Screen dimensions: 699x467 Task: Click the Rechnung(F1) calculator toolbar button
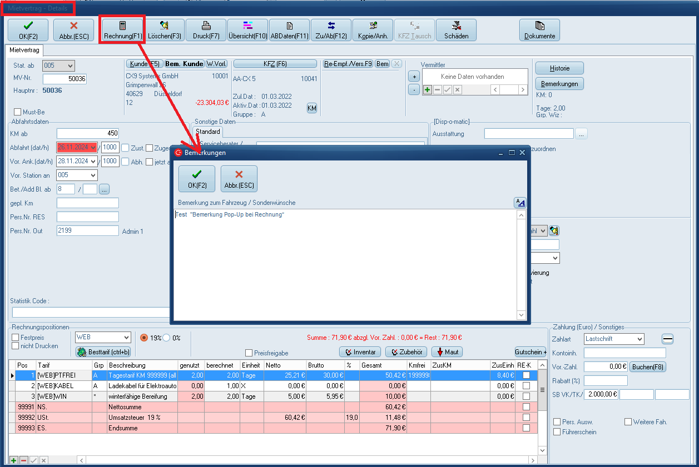[123, 30]
